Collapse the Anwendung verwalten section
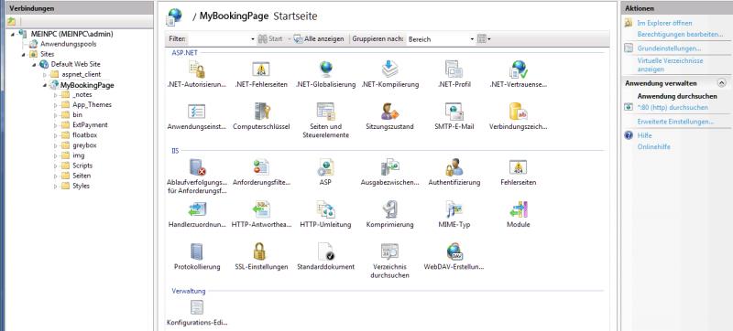 721,83
